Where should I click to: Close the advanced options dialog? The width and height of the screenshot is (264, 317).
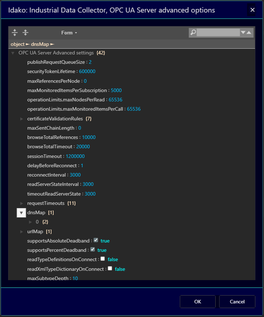pyautogui.click(x=253, y=10)
